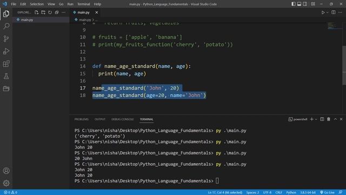Change Python language mode in status bar
The width and height of the screenshot is (346, 195).
(x=291, y=192)
